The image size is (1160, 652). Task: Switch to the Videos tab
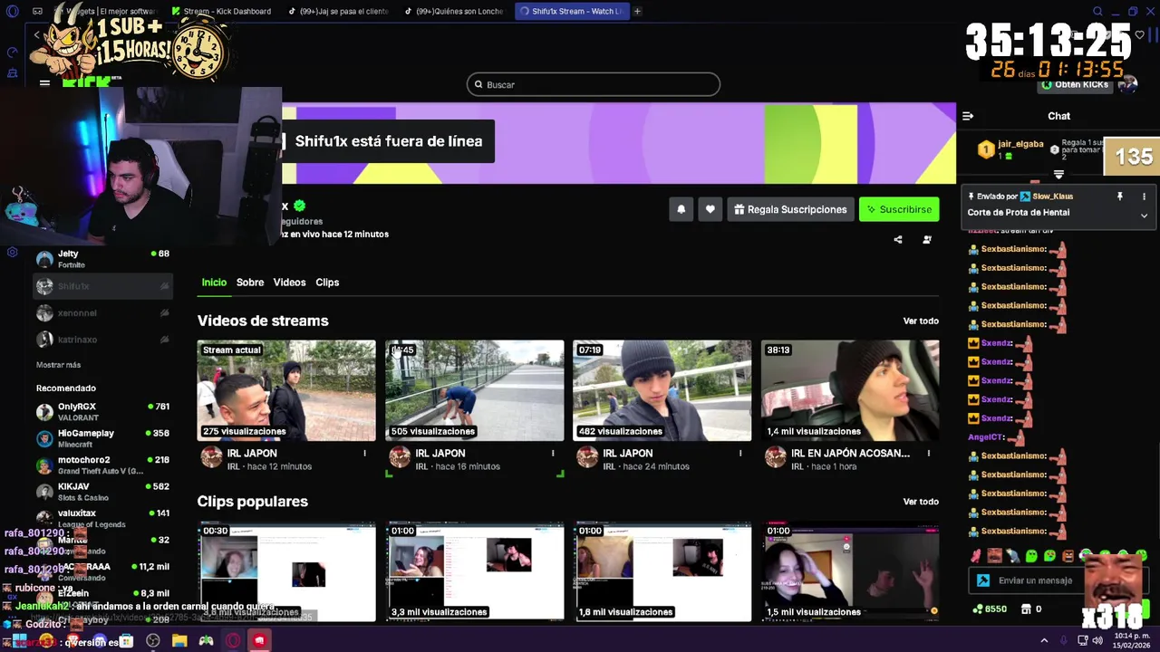[x=290, y=283]
